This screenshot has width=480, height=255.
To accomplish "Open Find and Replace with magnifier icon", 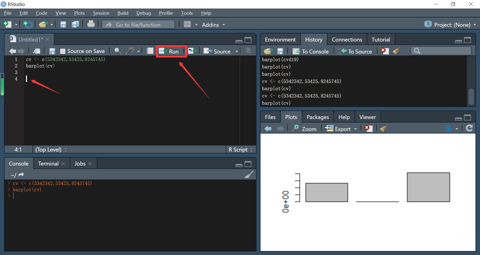I will pos(117,51).
